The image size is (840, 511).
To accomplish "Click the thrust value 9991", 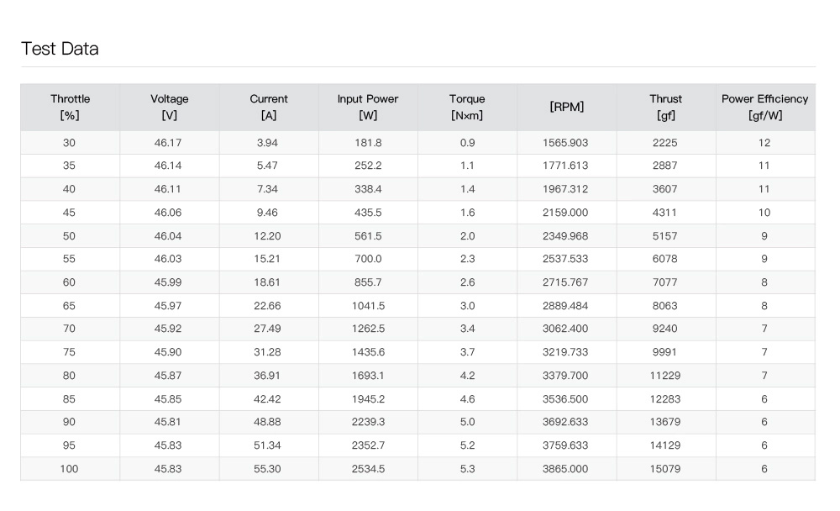I will (664, 352).
